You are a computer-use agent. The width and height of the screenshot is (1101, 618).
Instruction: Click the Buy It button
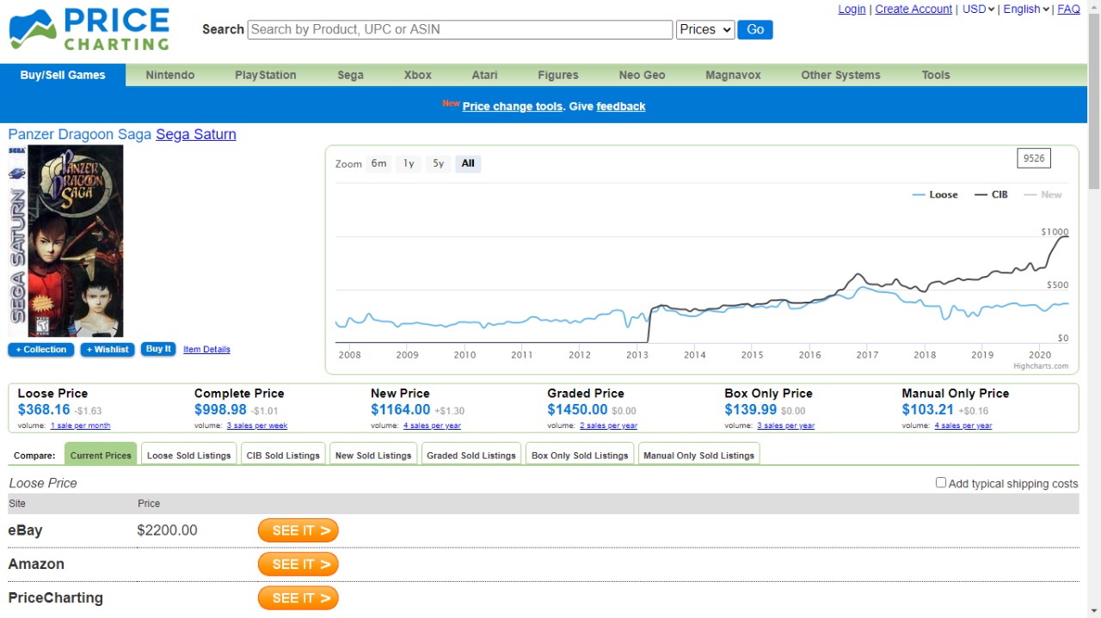pos(158,349)
